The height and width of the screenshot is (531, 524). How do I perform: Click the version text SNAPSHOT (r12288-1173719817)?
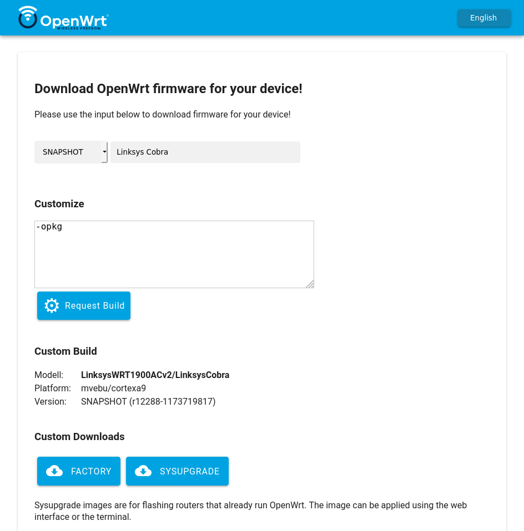(x=148, y=401)
